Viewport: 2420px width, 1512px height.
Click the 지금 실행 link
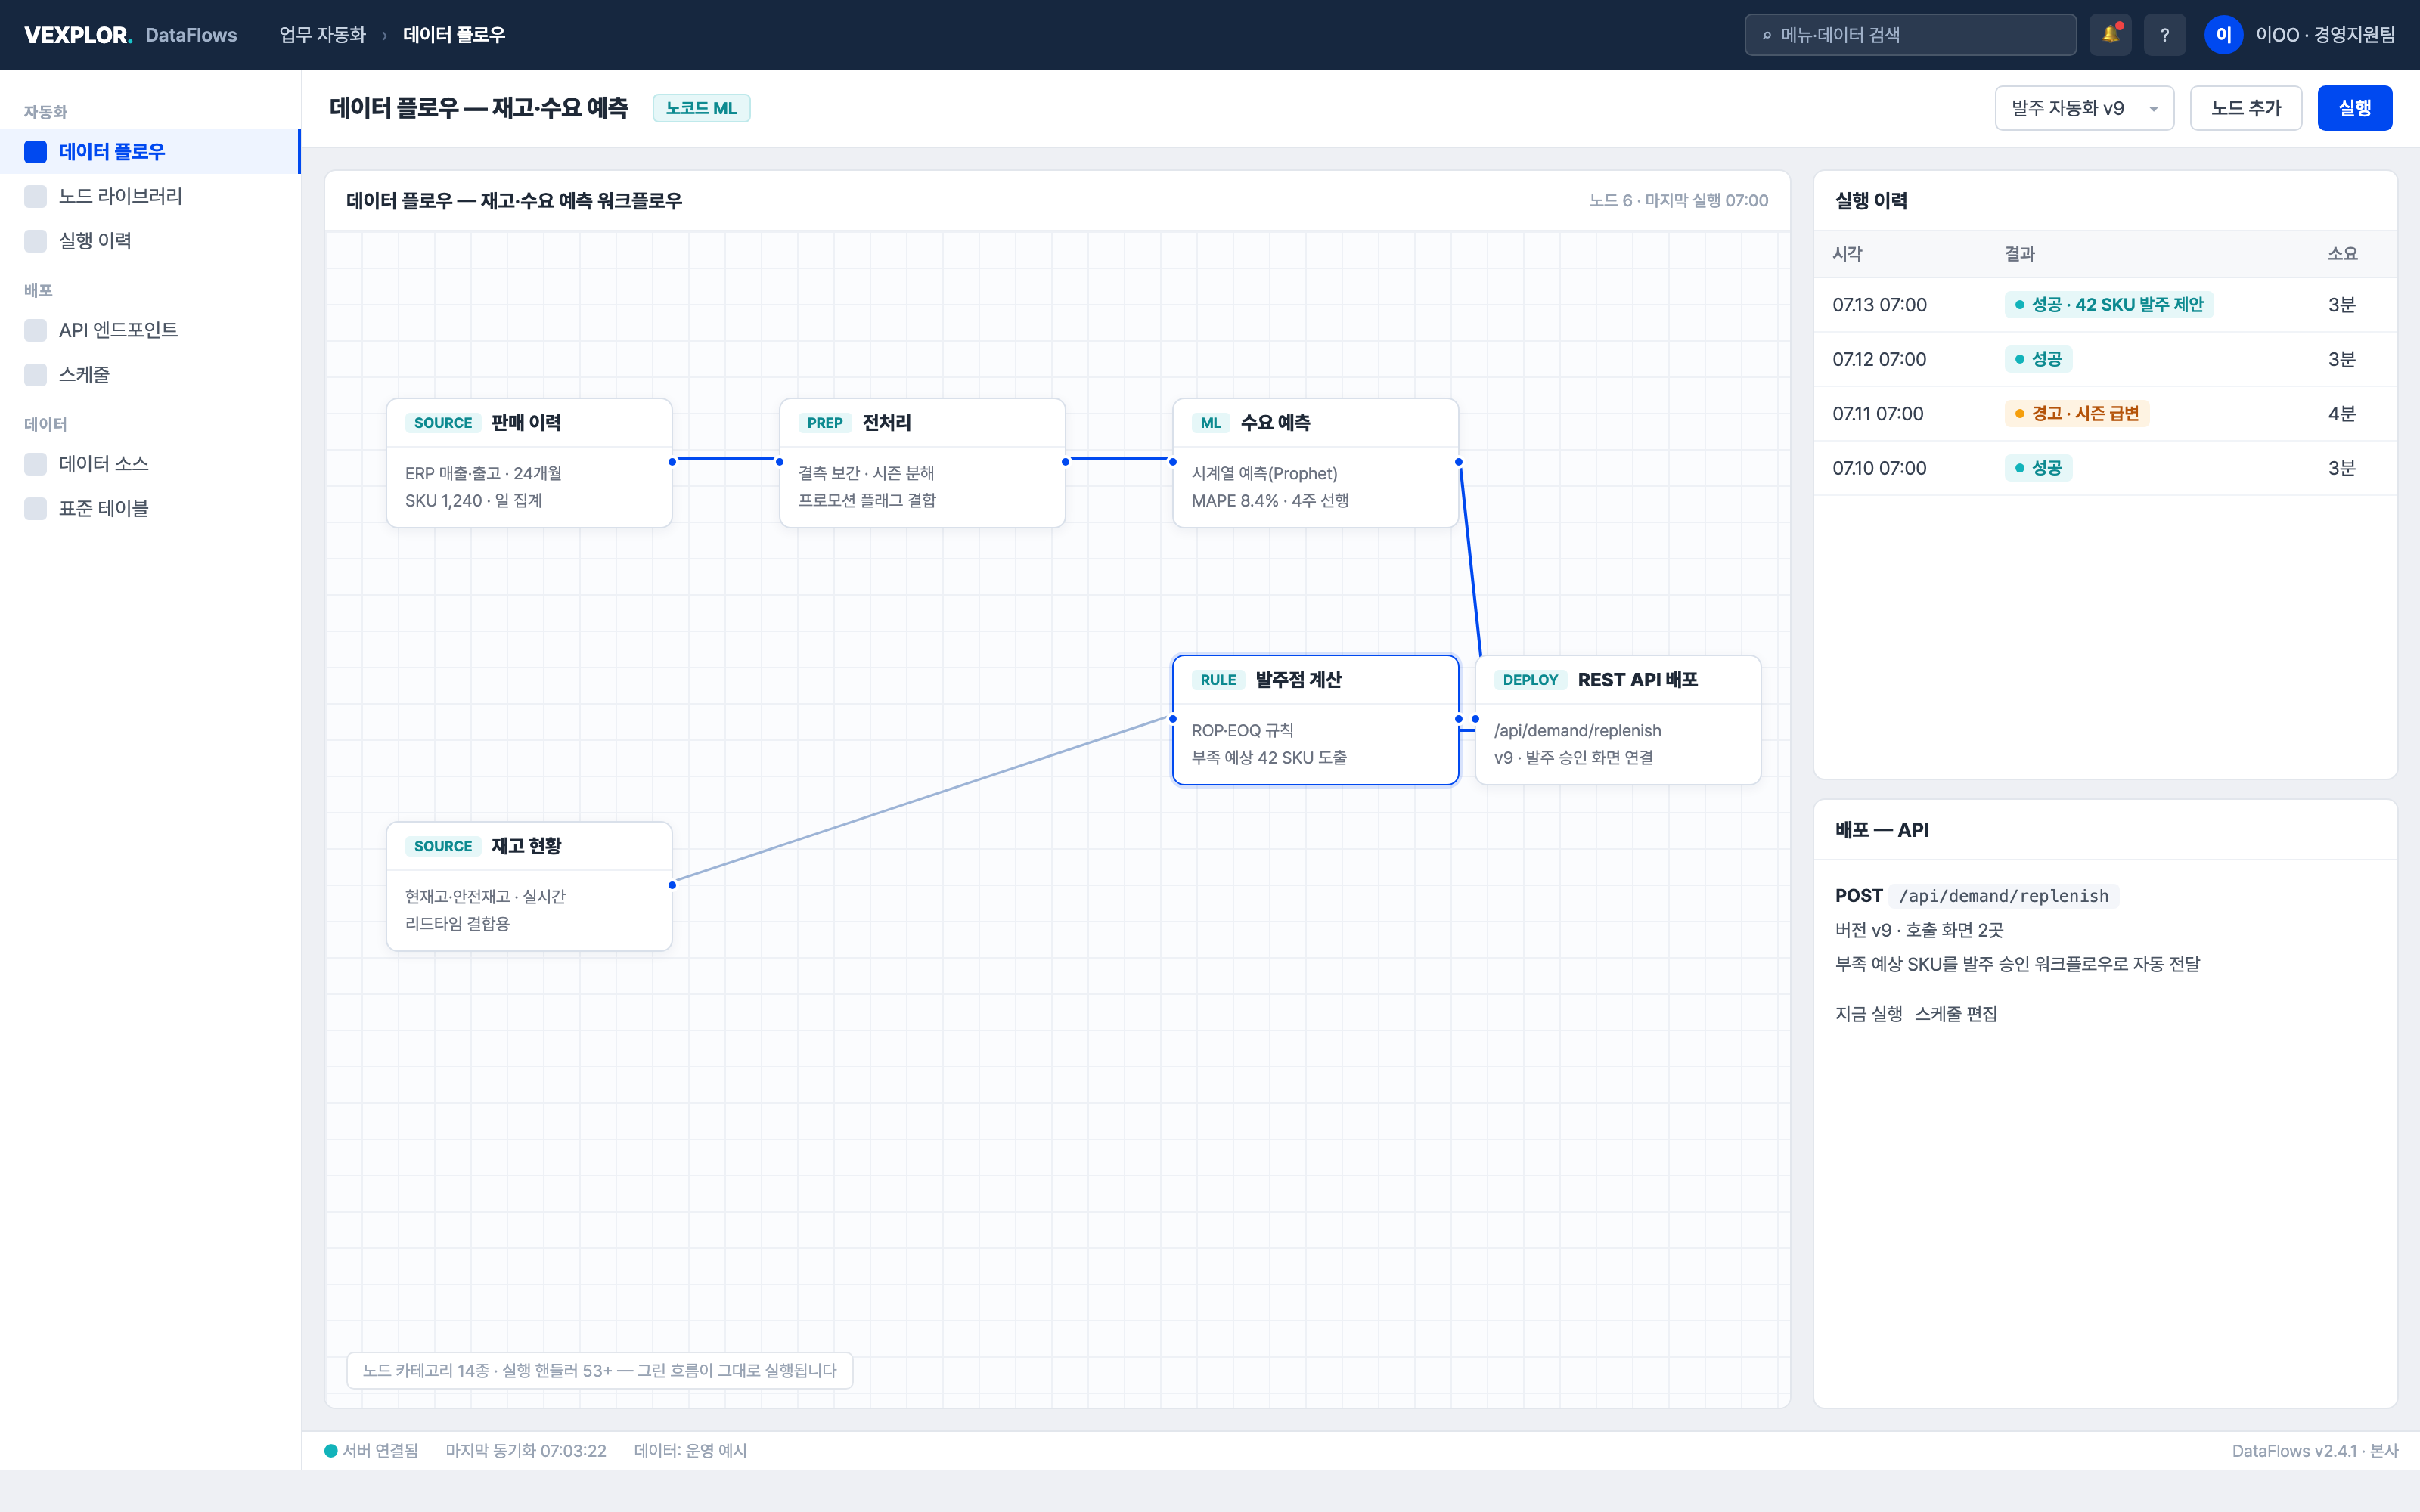[1869, 1014]
